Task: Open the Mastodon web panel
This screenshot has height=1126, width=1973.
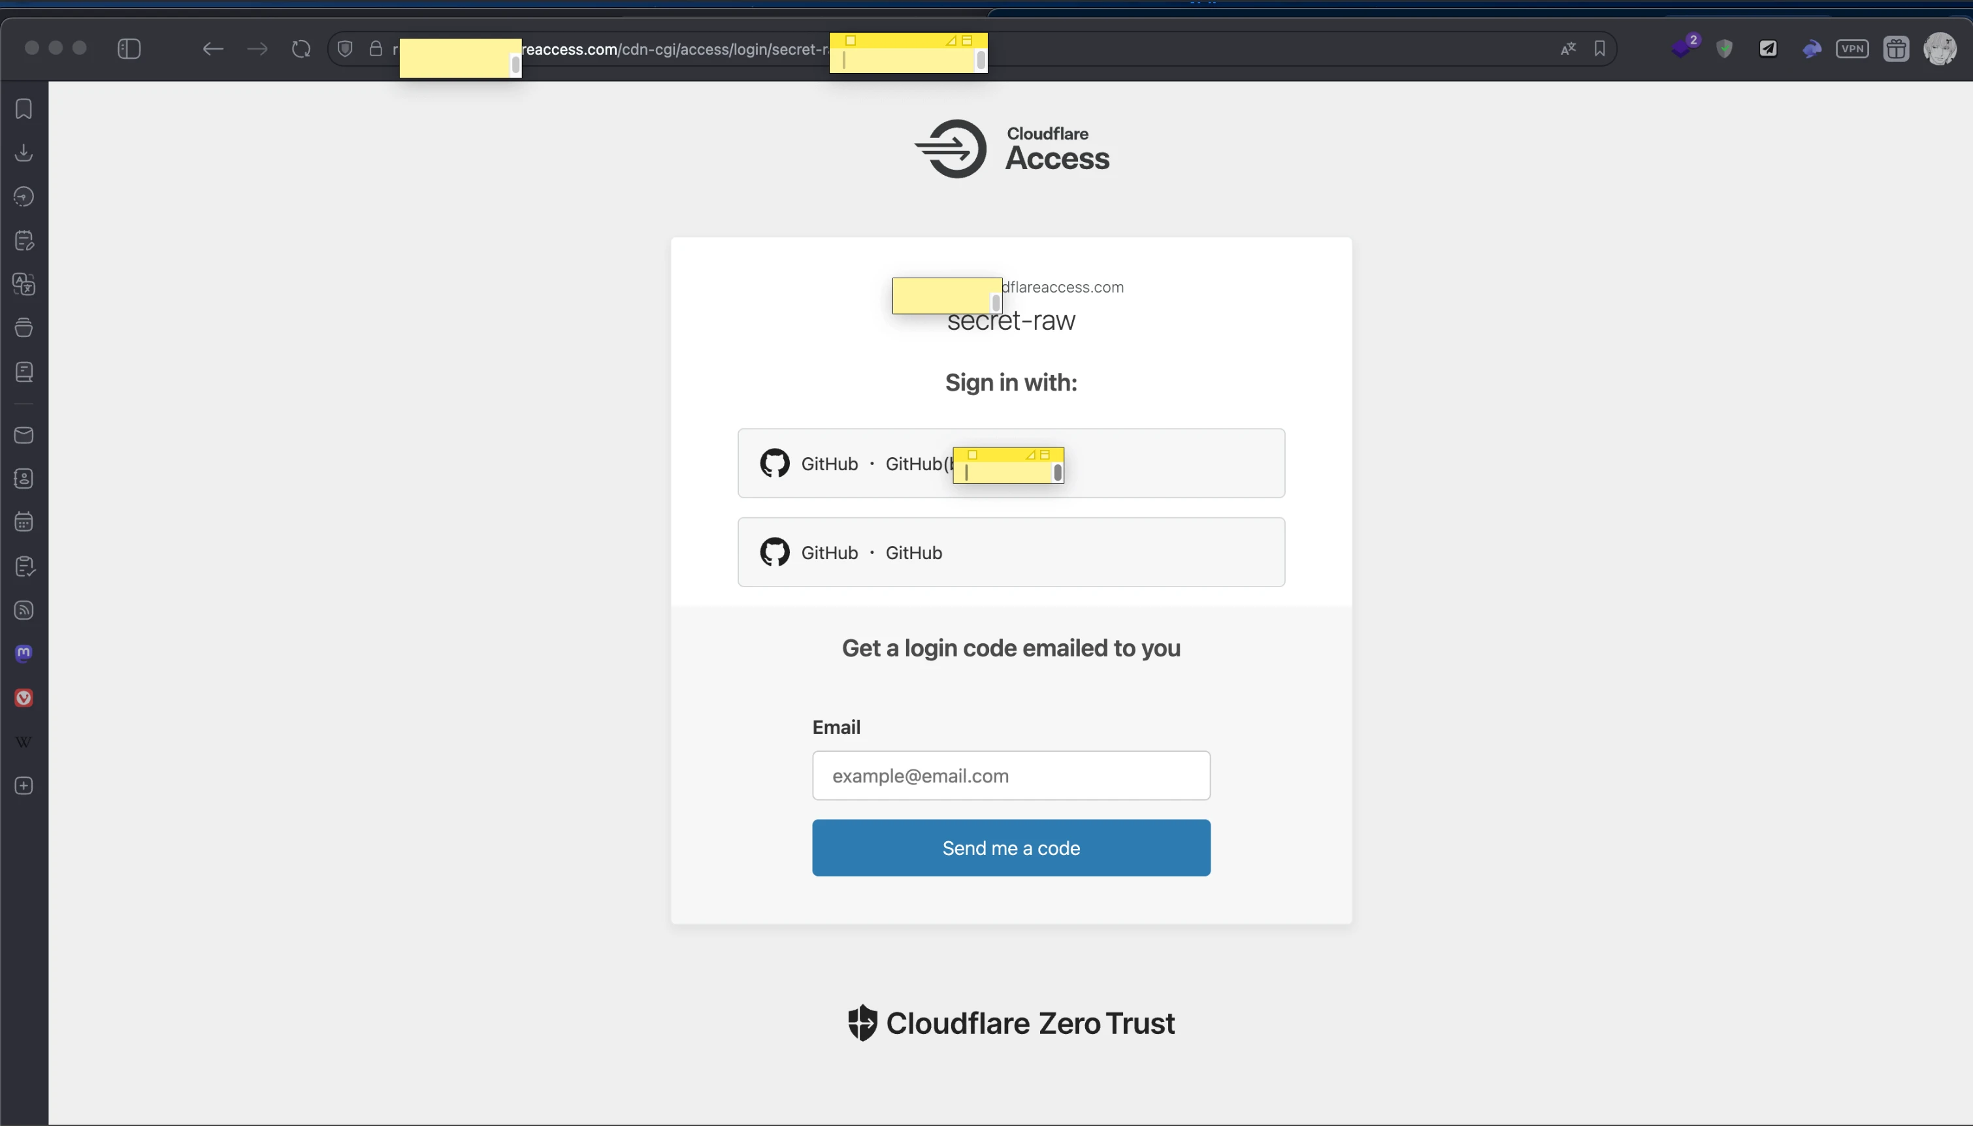Action: [x=24, y=654]
